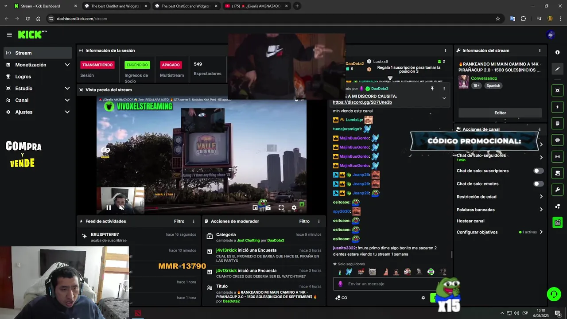Image resolution: width=567 pixels, height=319 pixels.
Task: Open chat panel options menu
Action: [446, 51]
